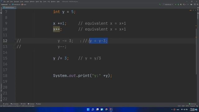
Task: Click the spaces indent status entry
Action: (x=192, y=106)
